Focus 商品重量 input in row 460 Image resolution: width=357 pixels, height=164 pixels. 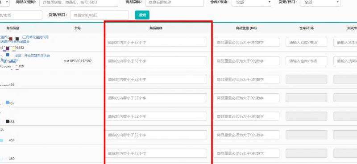point(246,153)
